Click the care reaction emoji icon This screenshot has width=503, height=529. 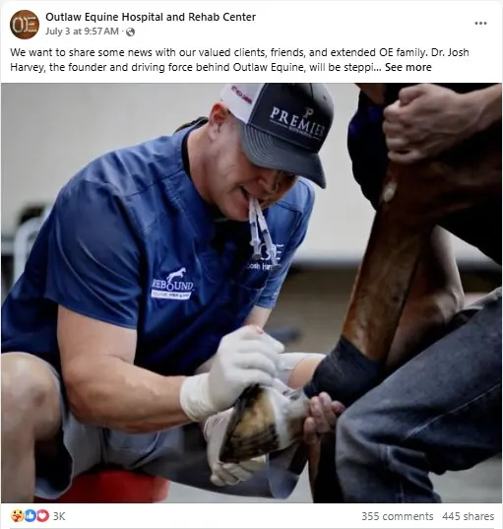tap(17, 515)
